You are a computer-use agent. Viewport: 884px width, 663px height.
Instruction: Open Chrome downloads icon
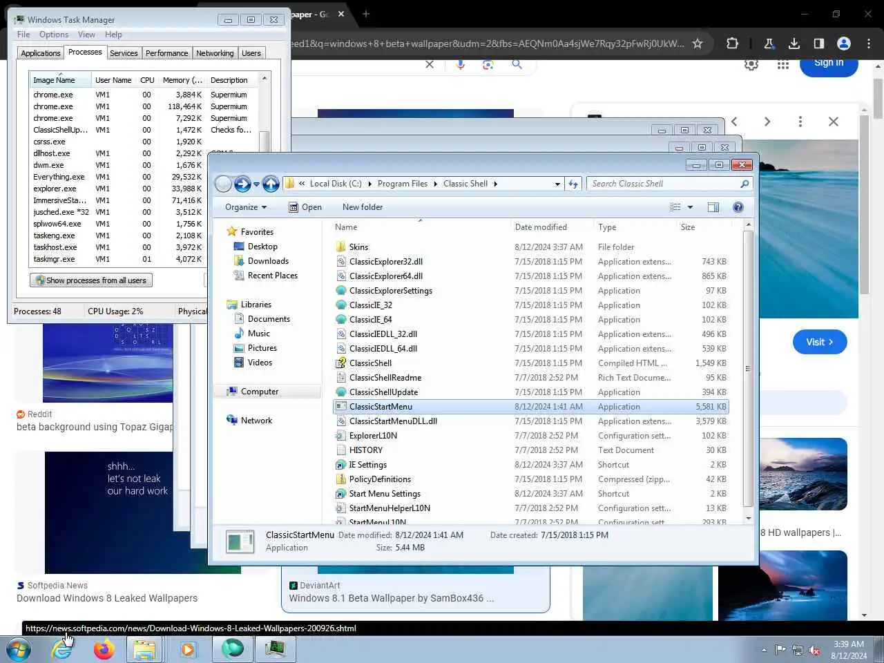tap(794, 44)
